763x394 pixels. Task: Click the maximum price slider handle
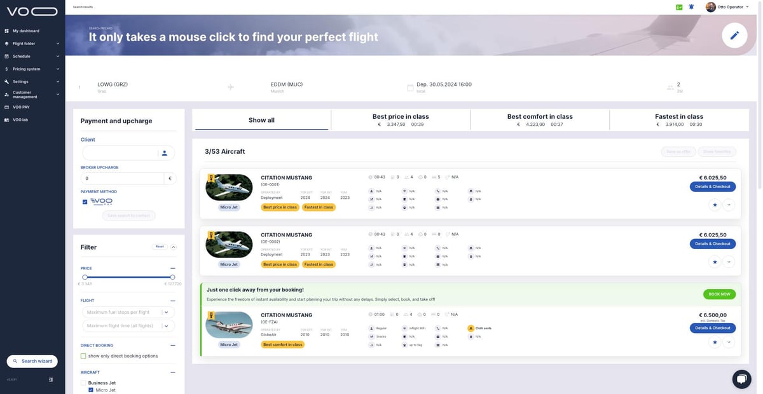[172, 277]
